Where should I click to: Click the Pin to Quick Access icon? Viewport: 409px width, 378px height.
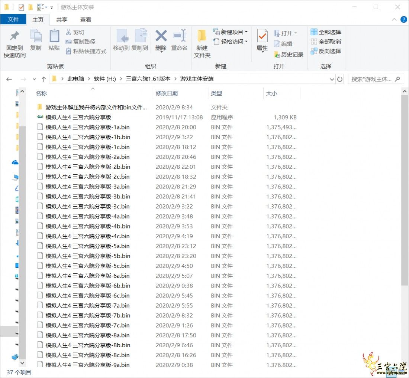15,36
